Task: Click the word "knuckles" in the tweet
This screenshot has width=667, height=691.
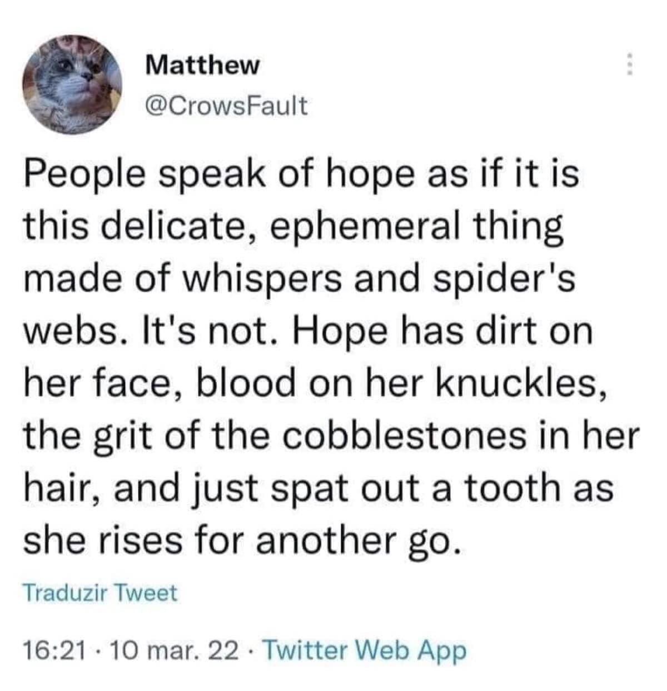Action: (x=516, y=384)
